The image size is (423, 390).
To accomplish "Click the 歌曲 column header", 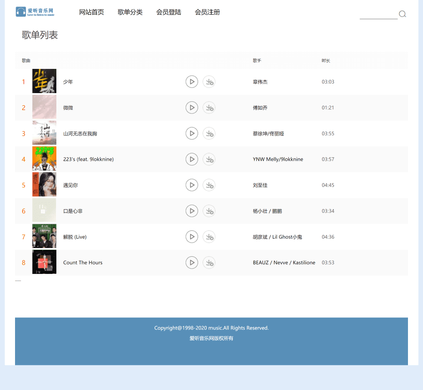I will coord(26,61).
